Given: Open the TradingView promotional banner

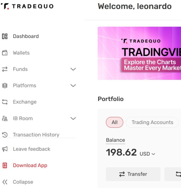Looking at the screenshot, I should [x=139, y=53].
